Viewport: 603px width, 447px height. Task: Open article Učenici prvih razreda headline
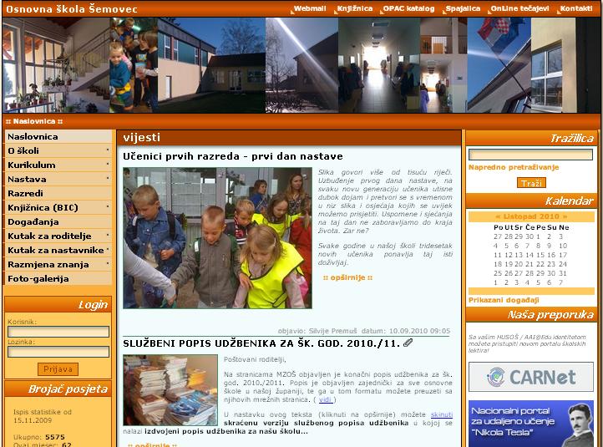tap(233, 156)
